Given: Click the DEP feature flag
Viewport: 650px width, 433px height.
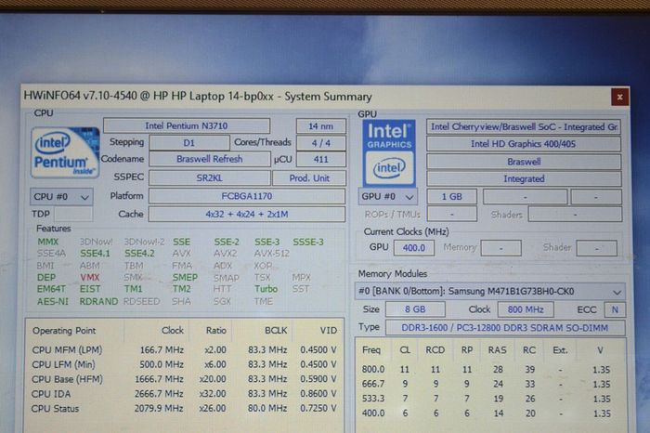Looking at the screenshot, I should point(46,278).
